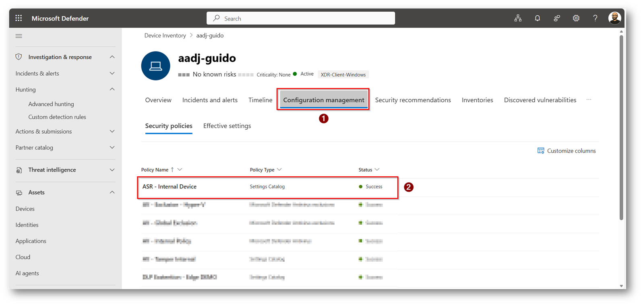Sort by the Policy Name column header
The height and width of the screenshot is (306, 643).
[155, 170]
